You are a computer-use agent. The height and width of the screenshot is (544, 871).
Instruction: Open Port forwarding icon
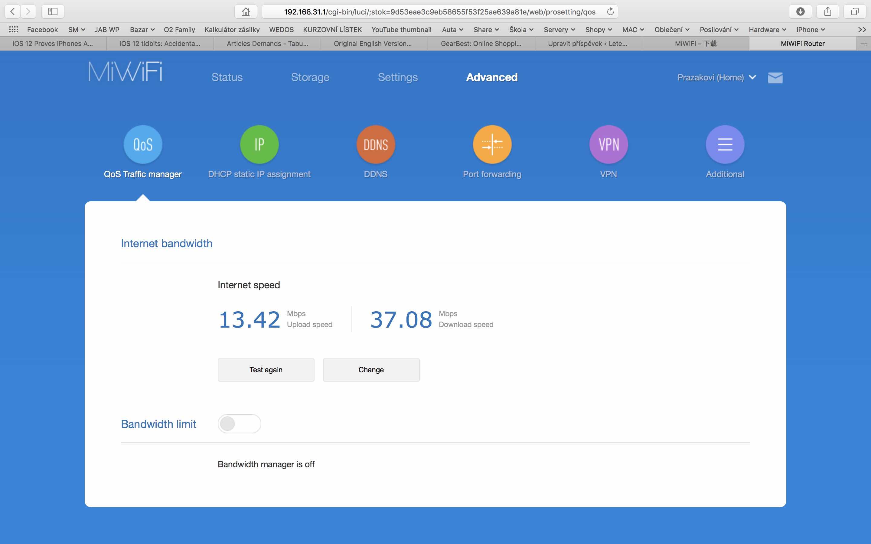(x=492, y=145)
